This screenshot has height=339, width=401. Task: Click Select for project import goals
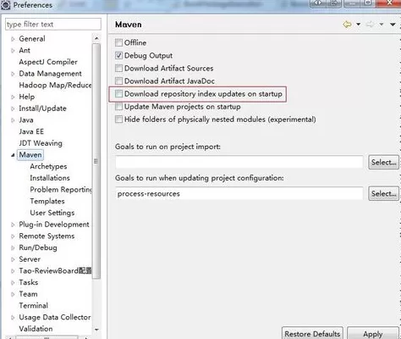pyautogui.click(x=383, y=162)
